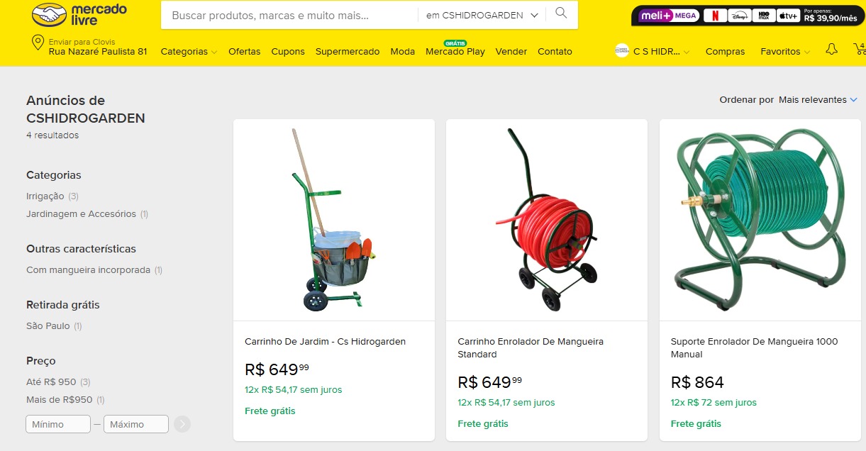Viewport: 866px width, 451px height.
Task: Filter price by 'Até R$ 950'
Action: pyautogui.click(x=51, y=382)
